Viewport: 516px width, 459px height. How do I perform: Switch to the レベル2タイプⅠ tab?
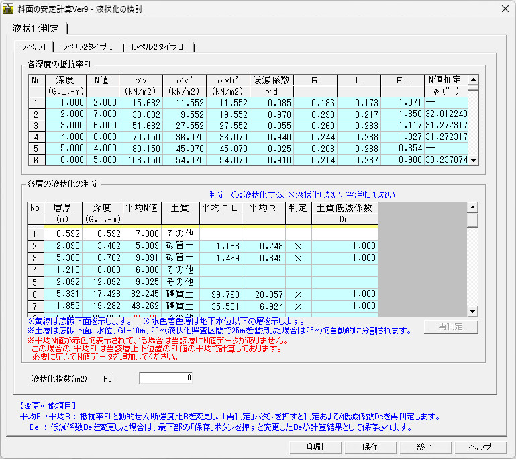[91, 47]
